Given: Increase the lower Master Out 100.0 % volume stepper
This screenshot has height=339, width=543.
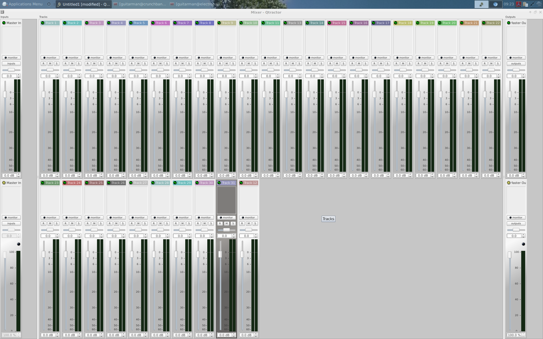Looking at the screenshot, I should 523,334.
